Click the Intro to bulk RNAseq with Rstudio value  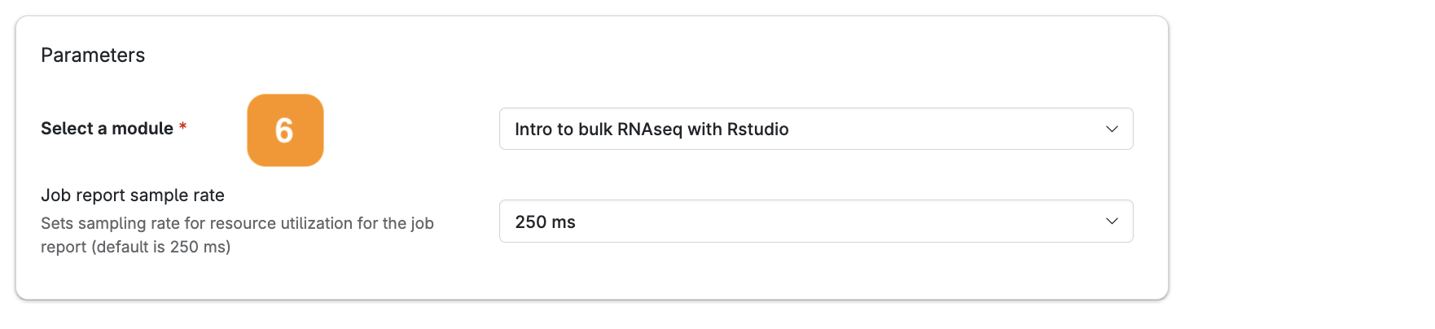(x=652, y=129)
